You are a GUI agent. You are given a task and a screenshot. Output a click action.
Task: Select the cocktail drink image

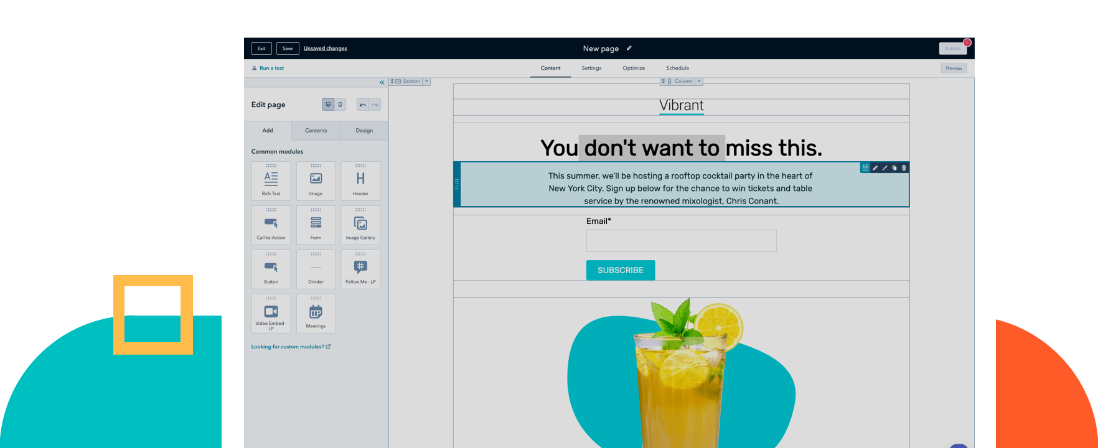(x=681, y=373)
